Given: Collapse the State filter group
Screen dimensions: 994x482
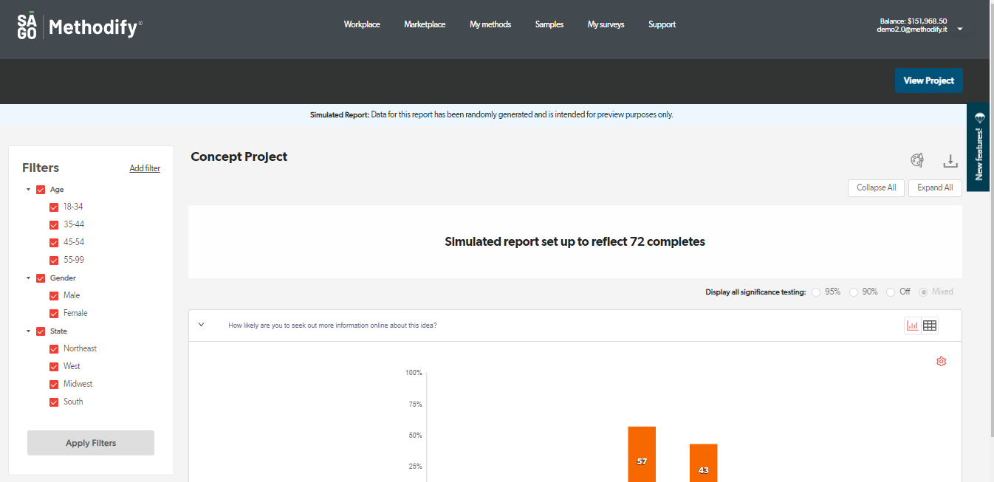Looking at the screenshot, I should [29, 331].
